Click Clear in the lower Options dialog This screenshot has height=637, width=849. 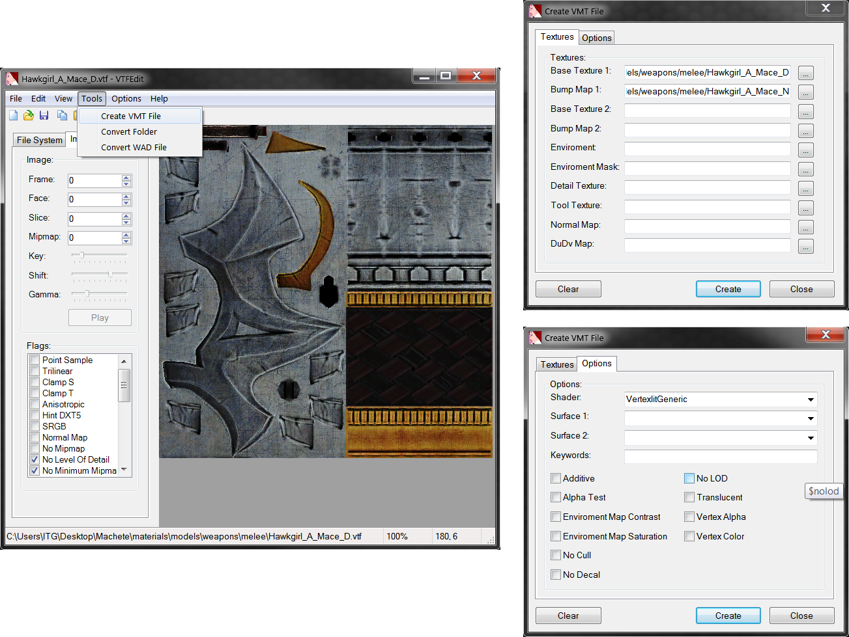[568, 616]
